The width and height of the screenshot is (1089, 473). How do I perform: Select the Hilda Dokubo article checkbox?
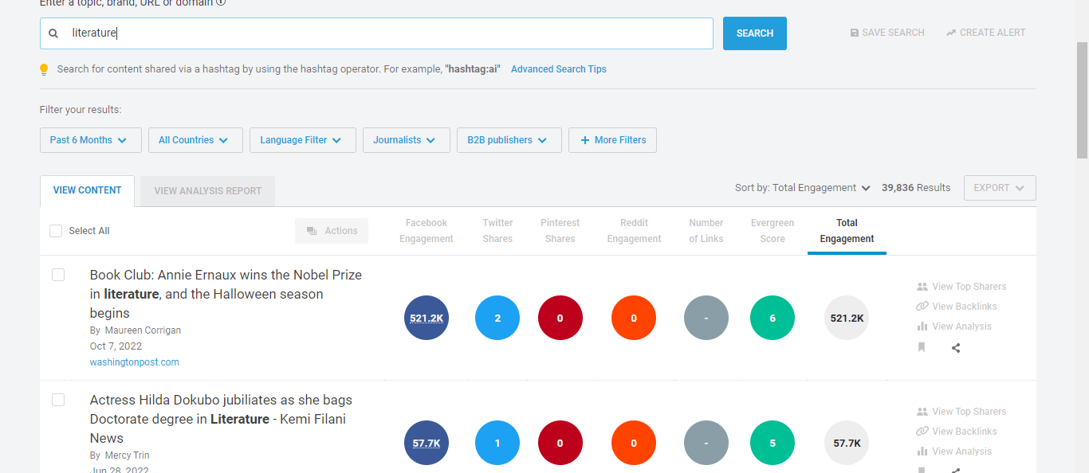point(57,399)
